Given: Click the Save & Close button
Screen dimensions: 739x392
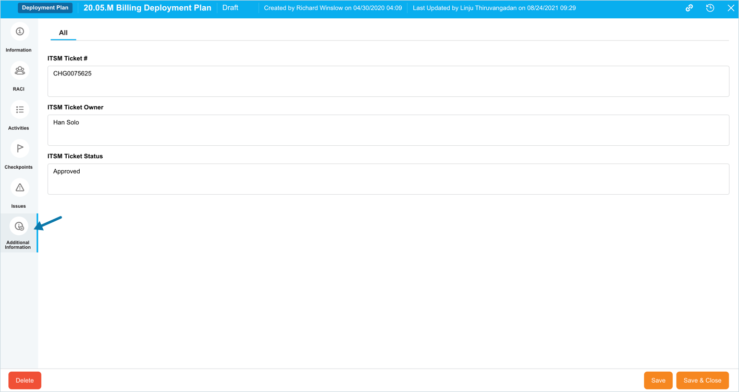Looking at the screenshot, I should pyautogui.click(x=702, y=381).
